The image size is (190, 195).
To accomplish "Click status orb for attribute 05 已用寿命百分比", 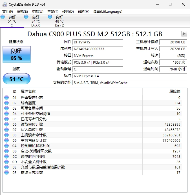I will [x=6, y=119].
